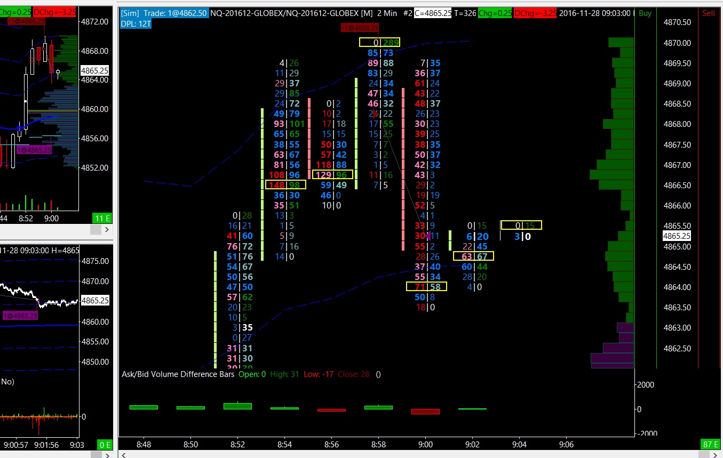Image resolution: width=723 pixels, height=458 pixels.
Task: Click the Buy column header in the trade DOM
Action: click(x=645, y=13)
